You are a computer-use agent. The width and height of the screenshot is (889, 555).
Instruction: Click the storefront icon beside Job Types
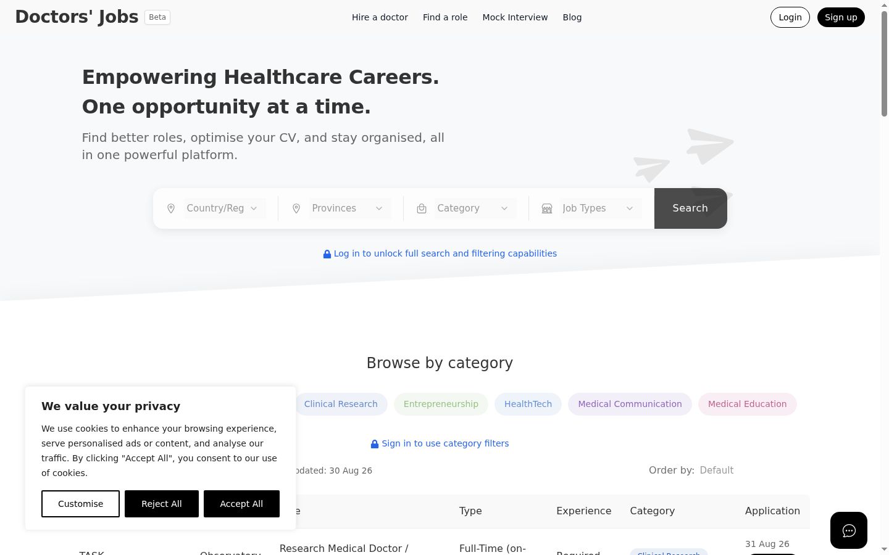[547, 209]
